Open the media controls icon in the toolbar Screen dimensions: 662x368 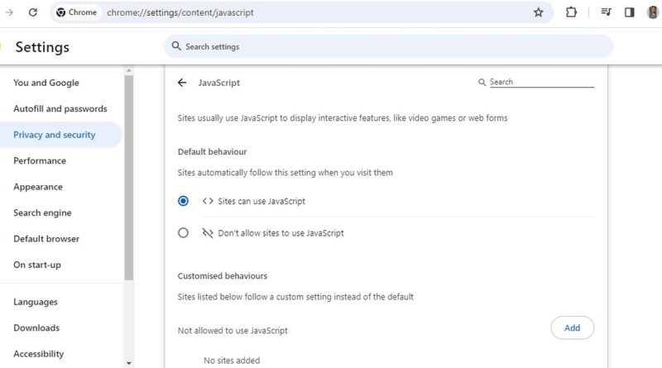pyautogui.click(x=607, y=12)
